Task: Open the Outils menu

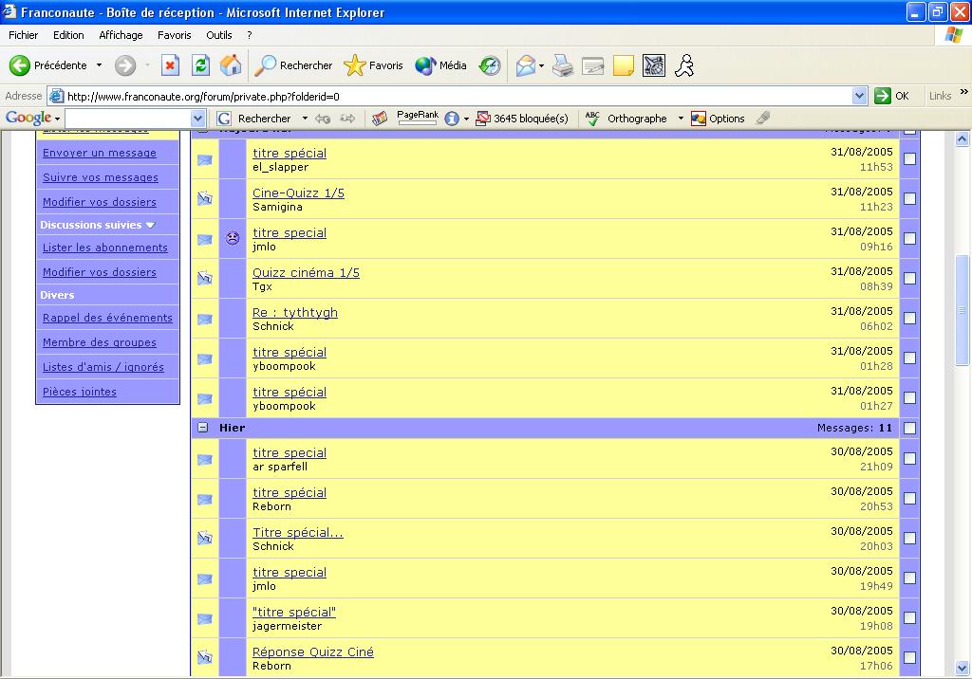Action: 219,35
